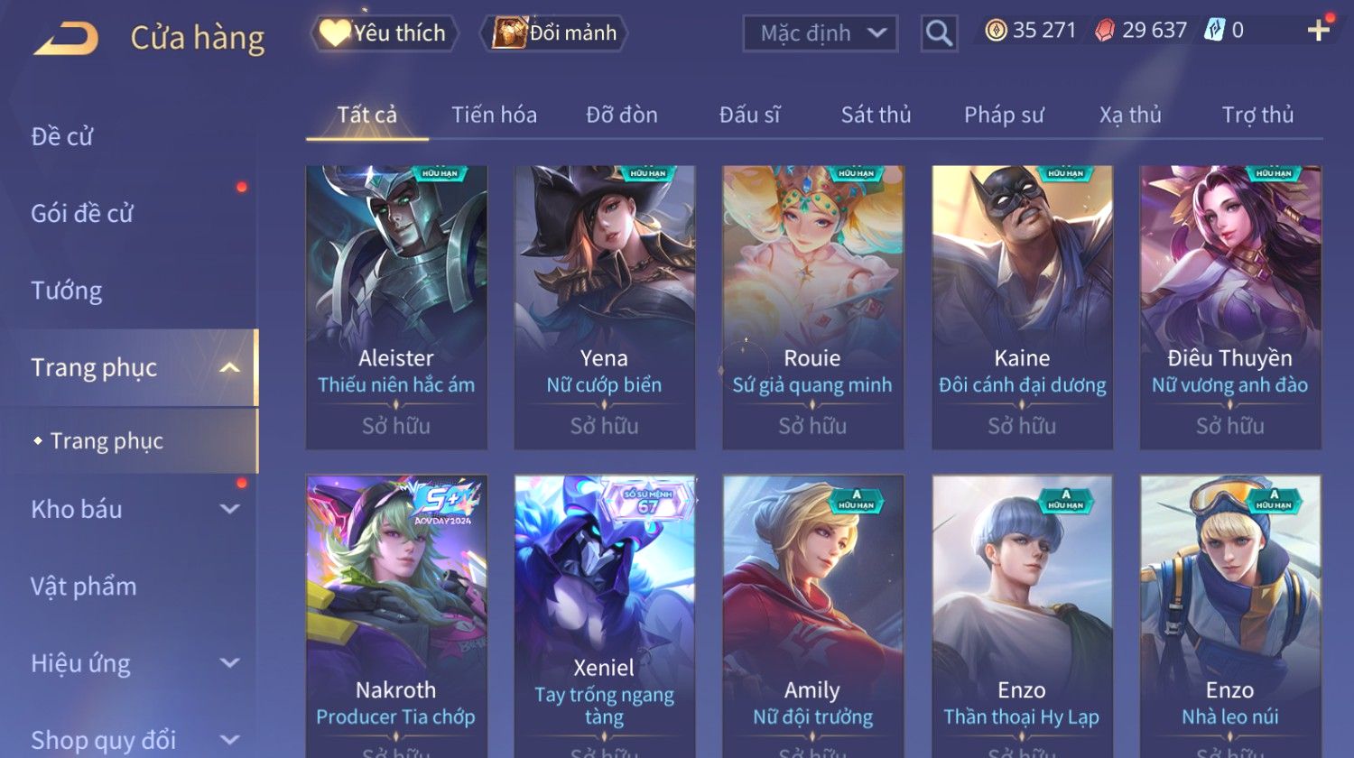Viewport: 1354px width, 758px height.
Task: Click the gold coin balance icon
Action: click(x=996, y=31)
